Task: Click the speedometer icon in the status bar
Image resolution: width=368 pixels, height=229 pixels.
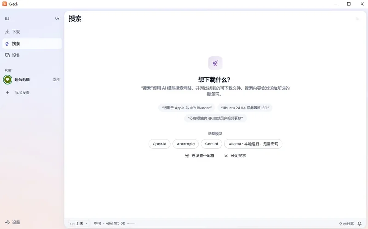Action: tap(72, 223)
